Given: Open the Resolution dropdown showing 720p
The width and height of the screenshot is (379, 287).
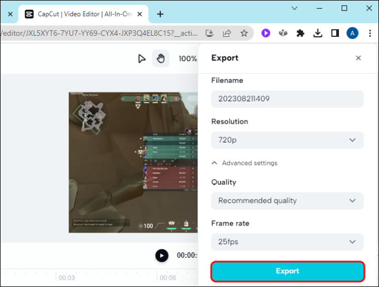Looking at the screenshot, I should [x=287, y=140].
